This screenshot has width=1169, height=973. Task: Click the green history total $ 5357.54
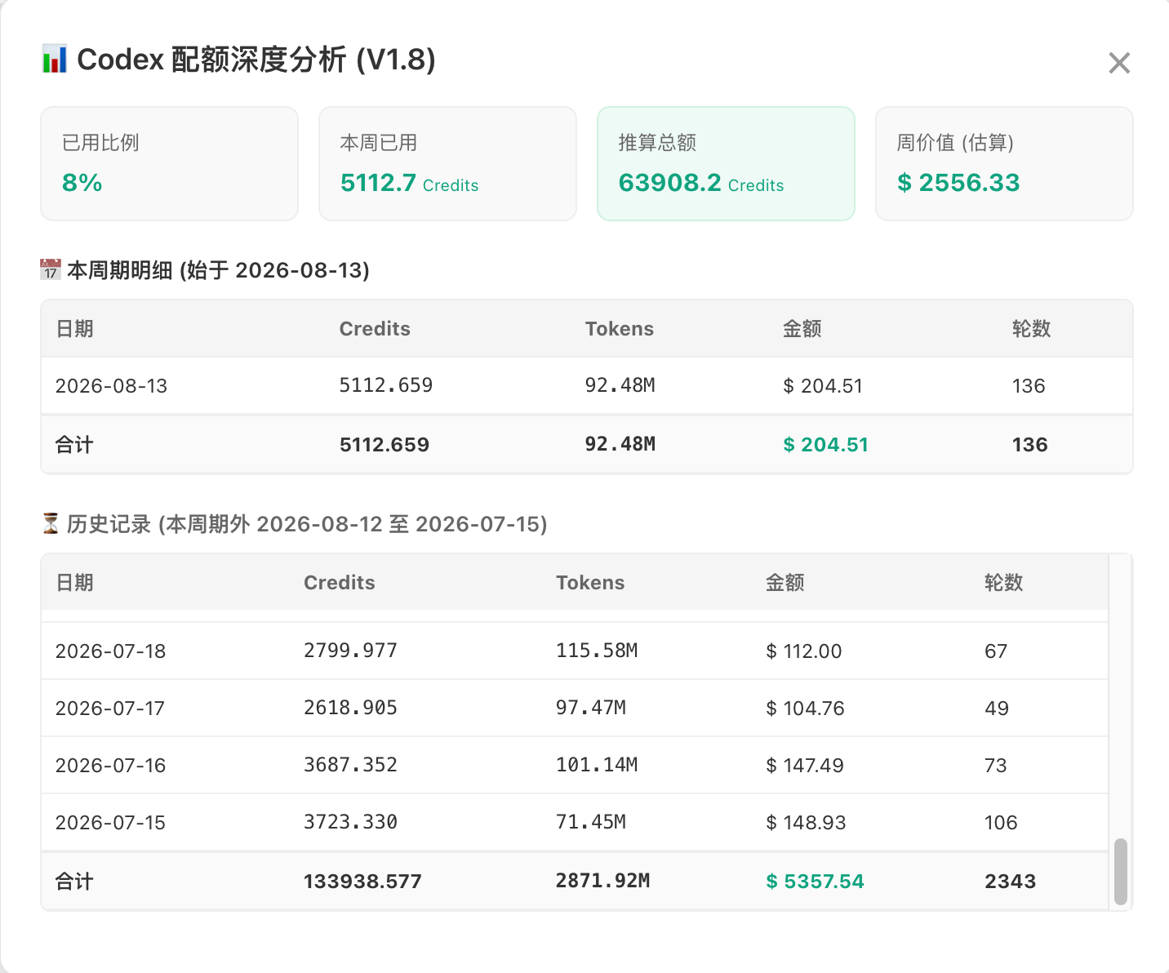[815, 882]
